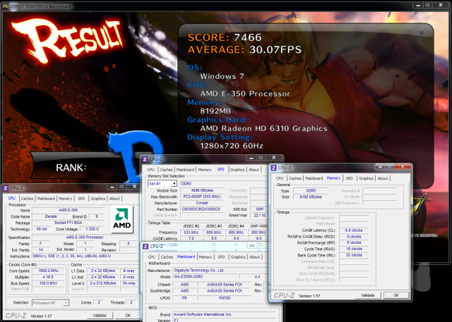The image size is (452, 322).
Task: Open the SPD tab in the bottom-left CPU-Z window
Action: pos(82,199)
